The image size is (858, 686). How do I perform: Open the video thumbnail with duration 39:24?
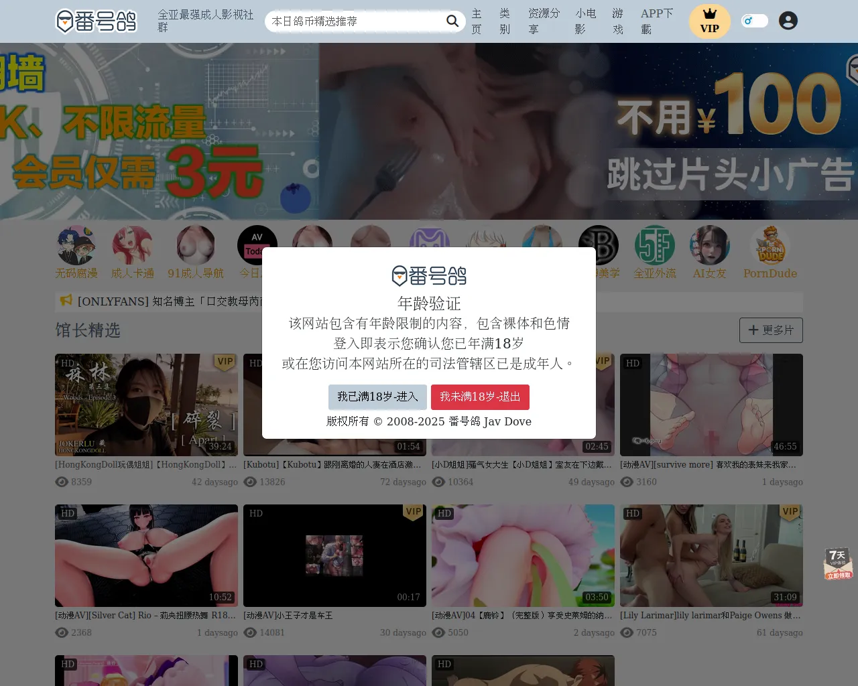tap(146, 405)
